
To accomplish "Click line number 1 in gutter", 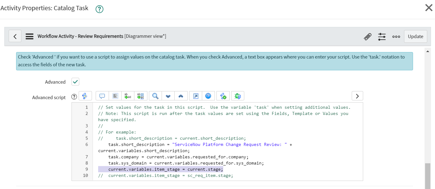I will 87,107.
